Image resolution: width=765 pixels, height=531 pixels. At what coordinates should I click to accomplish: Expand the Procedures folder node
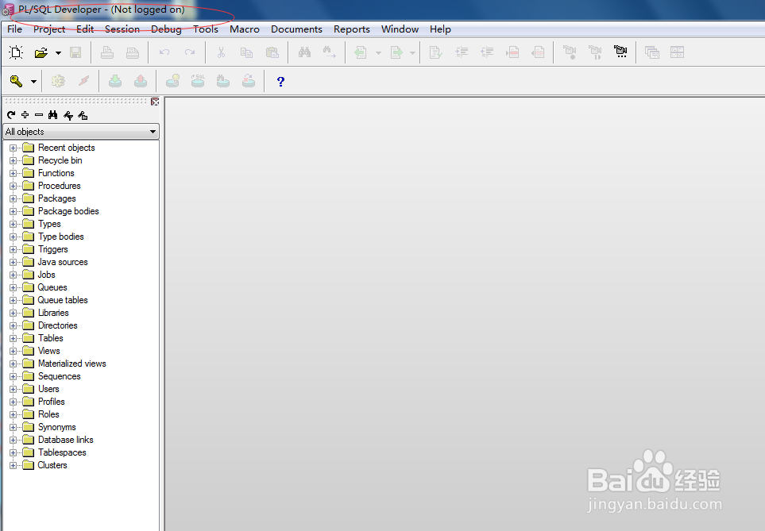pyautogui.click(x=14, y=186)
